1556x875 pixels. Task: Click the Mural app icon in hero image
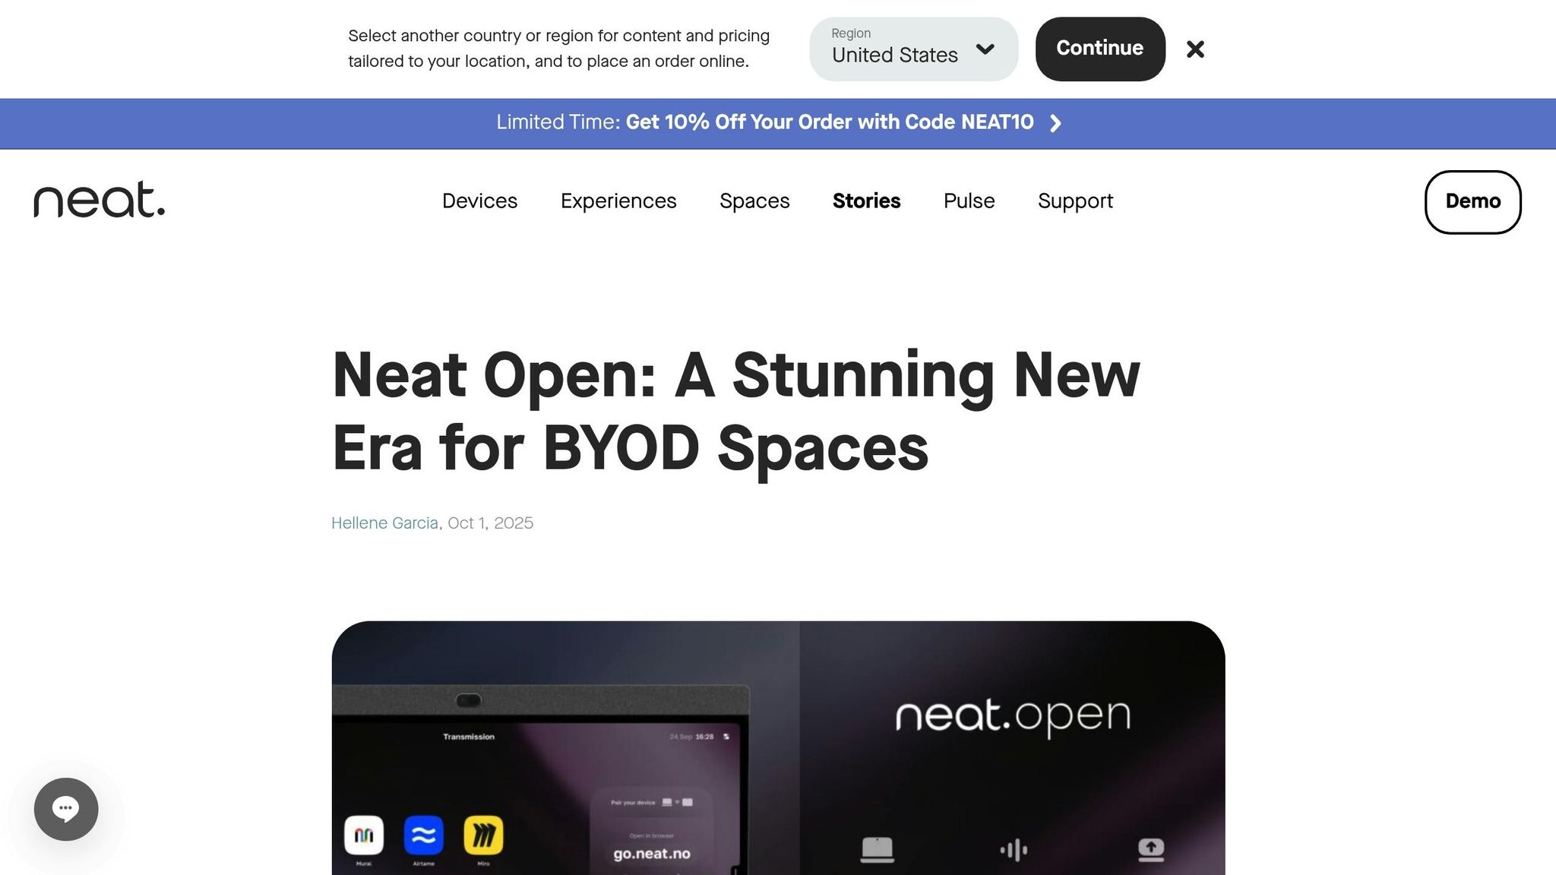364,836
